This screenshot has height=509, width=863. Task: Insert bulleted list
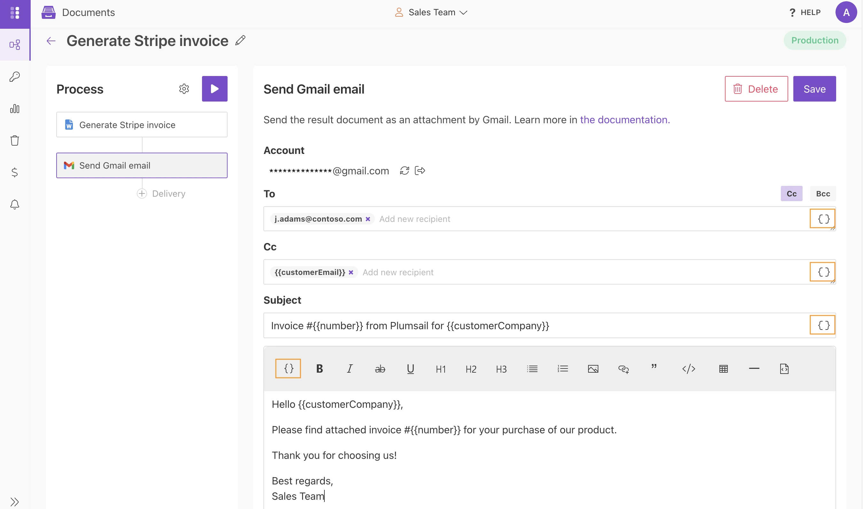[x=532, y=369]
